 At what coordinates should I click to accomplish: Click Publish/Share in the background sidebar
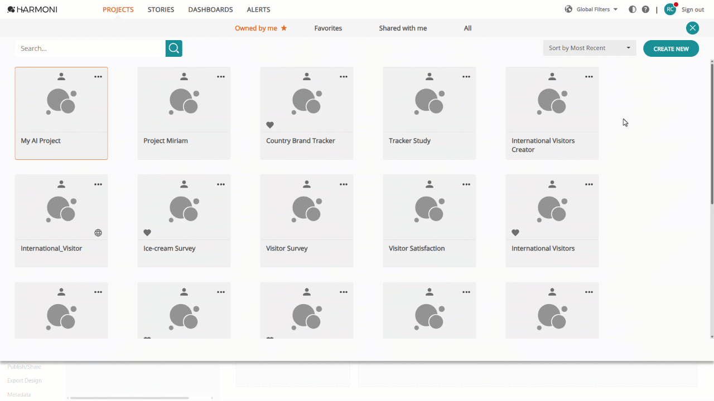[x=24, y=366]
